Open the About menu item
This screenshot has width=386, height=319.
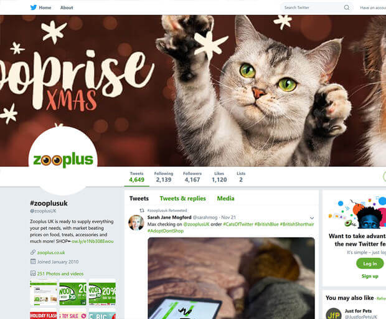(x=67, y=7)
